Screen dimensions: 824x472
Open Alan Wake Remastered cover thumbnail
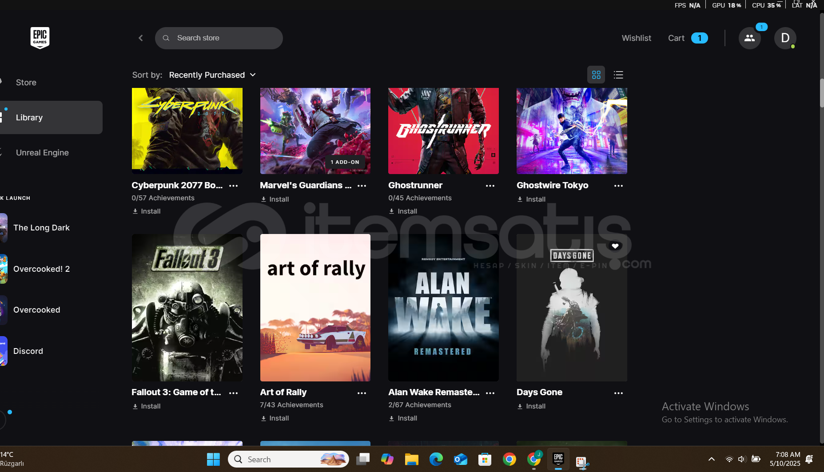coord(443,308)
